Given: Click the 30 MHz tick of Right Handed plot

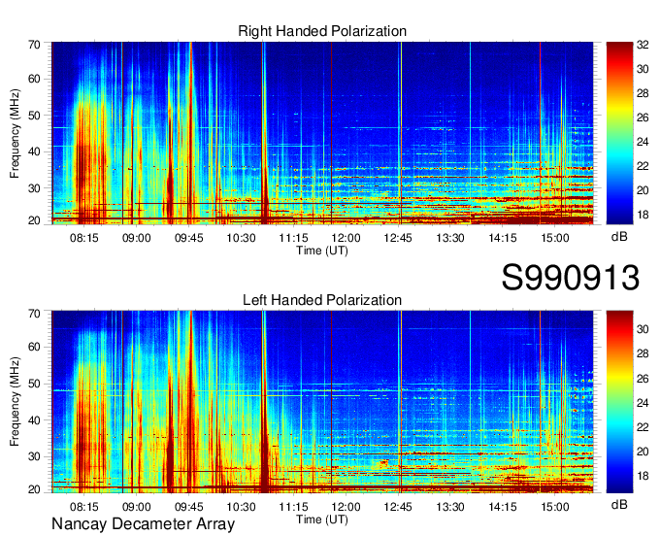Looking at the screenshot, I should [34, 188].
